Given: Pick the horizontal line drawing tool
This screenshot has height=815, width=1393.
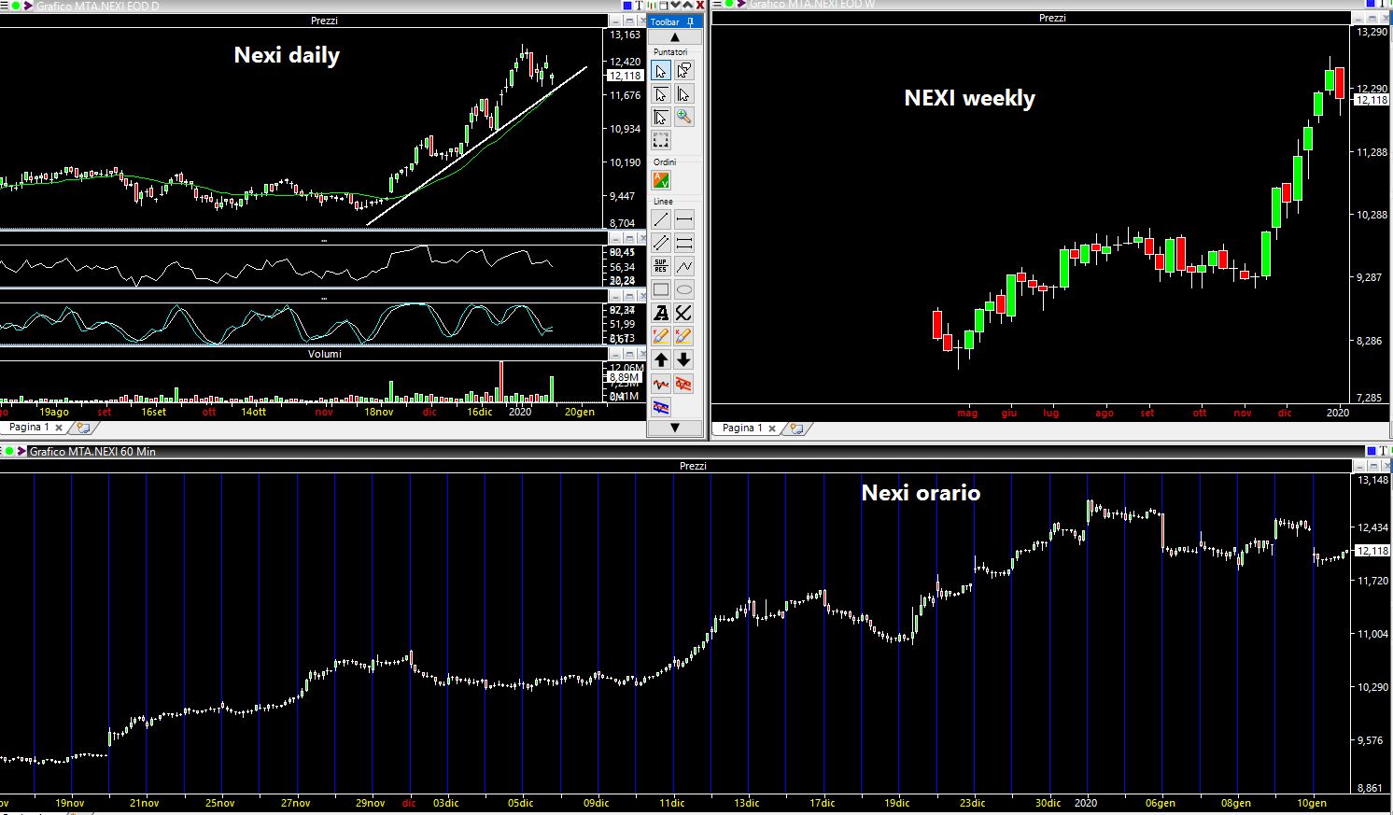Looking at the screenshot, I should click(684, 219).
